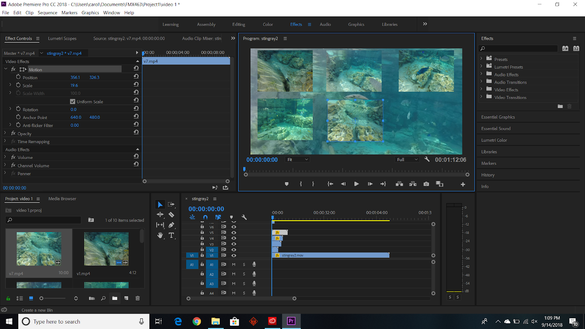Viewport: 585px width, 329px height.
Task: Select the Type tool
Action: [x=171, y=235]
